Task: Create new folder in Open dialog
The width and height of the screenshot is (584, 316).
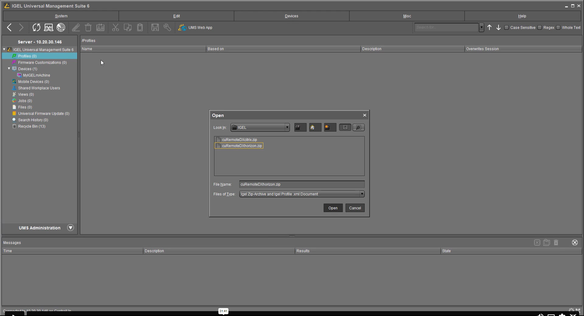Action: tap(330, 128)
